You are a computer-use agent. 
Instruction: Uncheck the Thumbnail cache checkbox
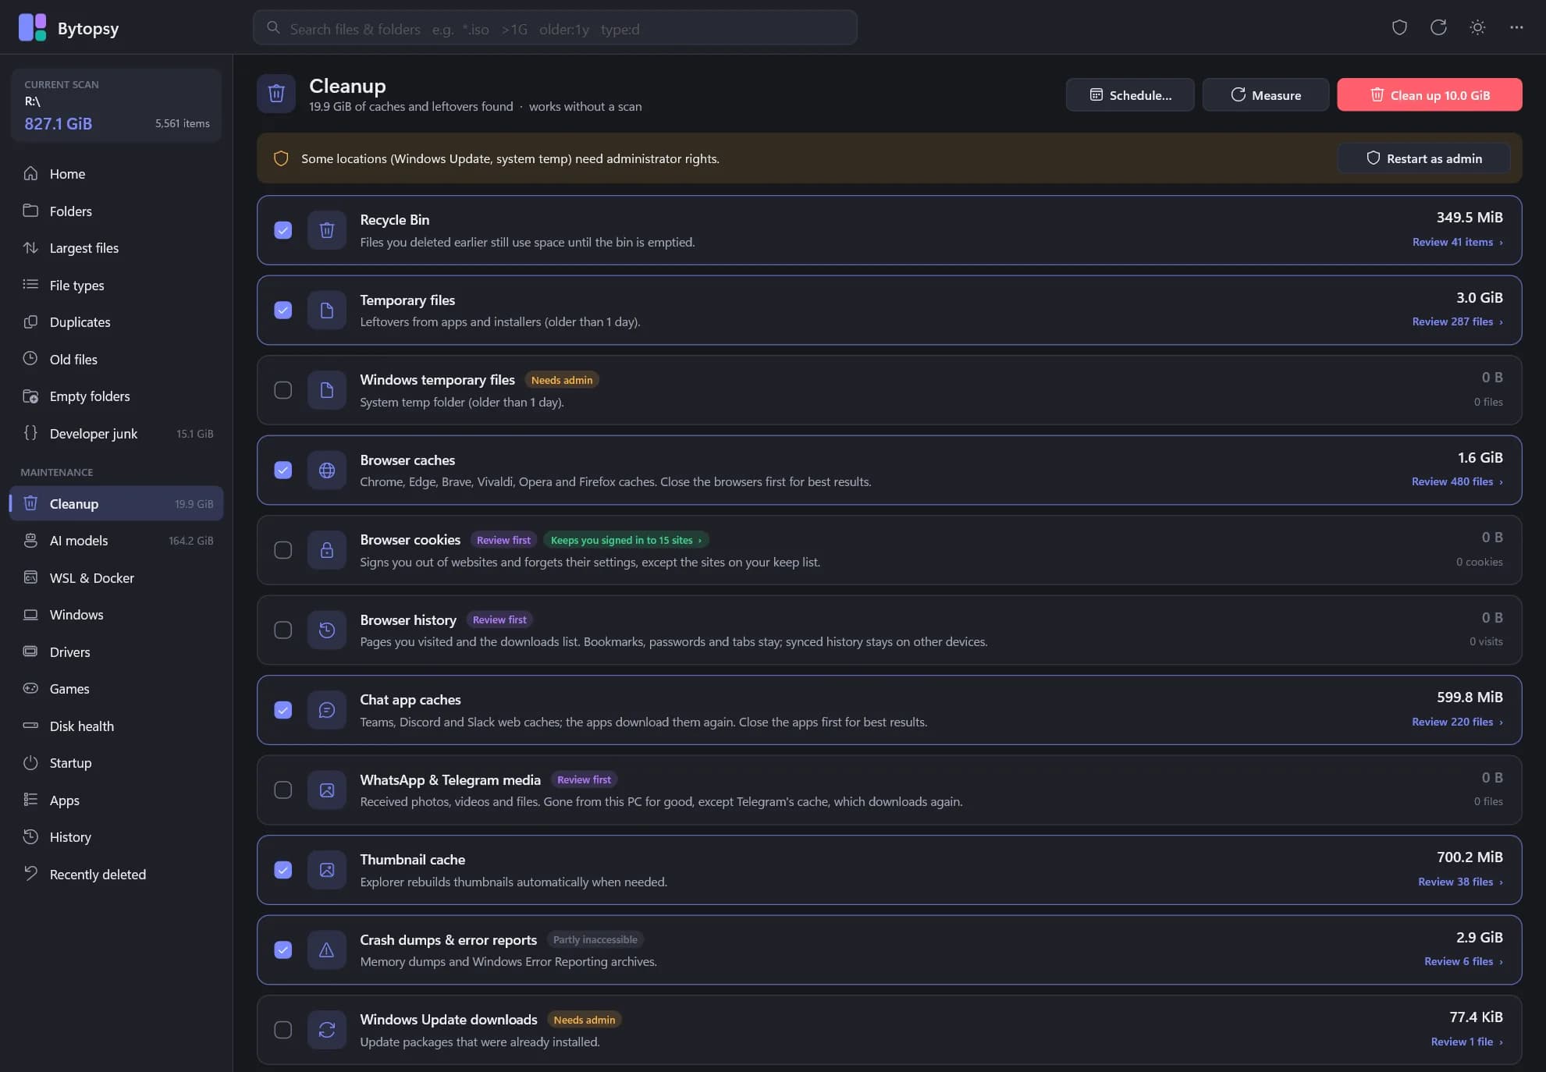283,870
